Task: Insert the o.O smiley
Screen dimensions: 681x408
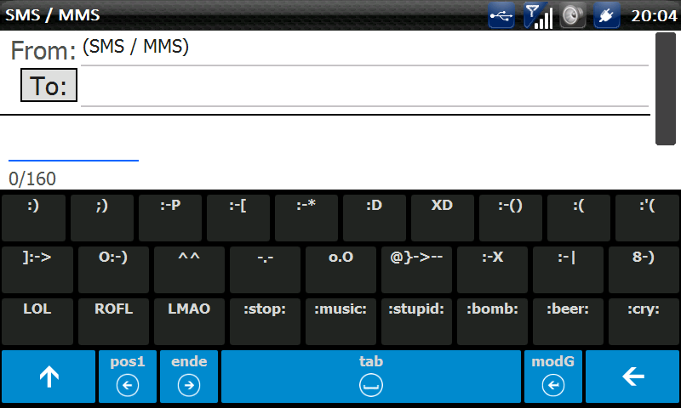Action: click(x=340, y=269)
